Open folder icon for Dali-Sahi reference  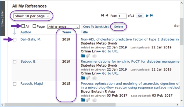point(83,56)
